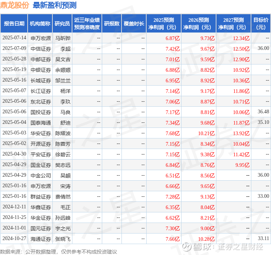The width and height of the screenshot is (271, 255).
Task: Select the 长城证券 cell
Action: [x=41, y=81]
